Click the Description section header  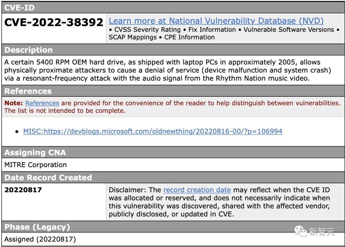[x=29, y=50]
